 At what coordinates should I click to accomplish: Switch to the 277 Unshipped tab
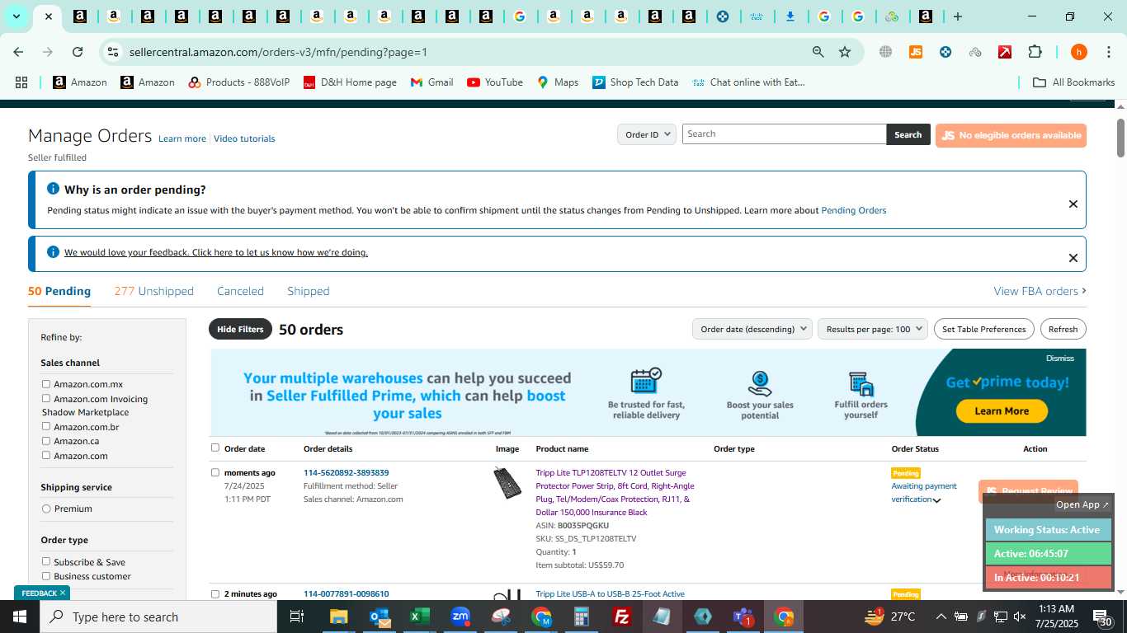(154, 291)
